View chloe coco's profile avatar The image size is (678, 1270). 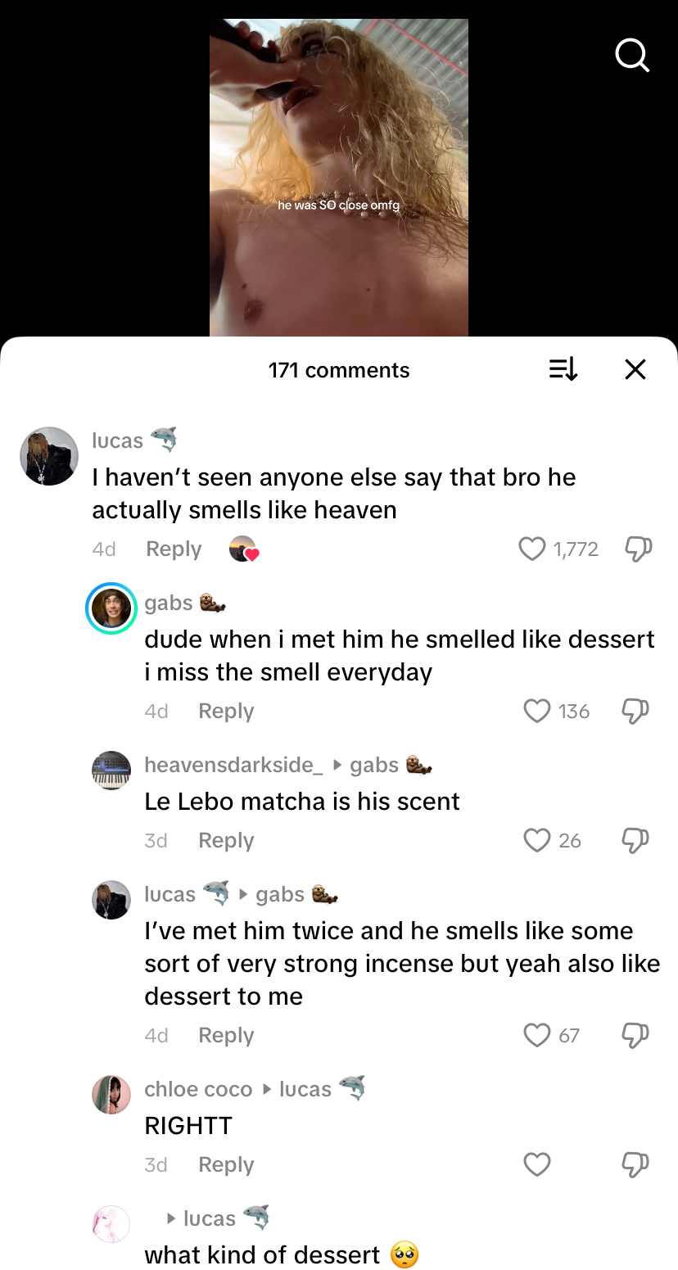tap(111, 1095)
